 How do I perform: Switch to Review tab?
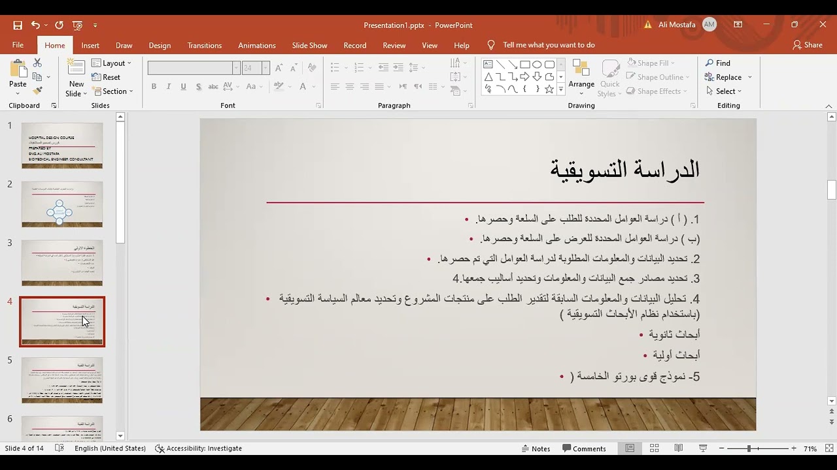394,45
